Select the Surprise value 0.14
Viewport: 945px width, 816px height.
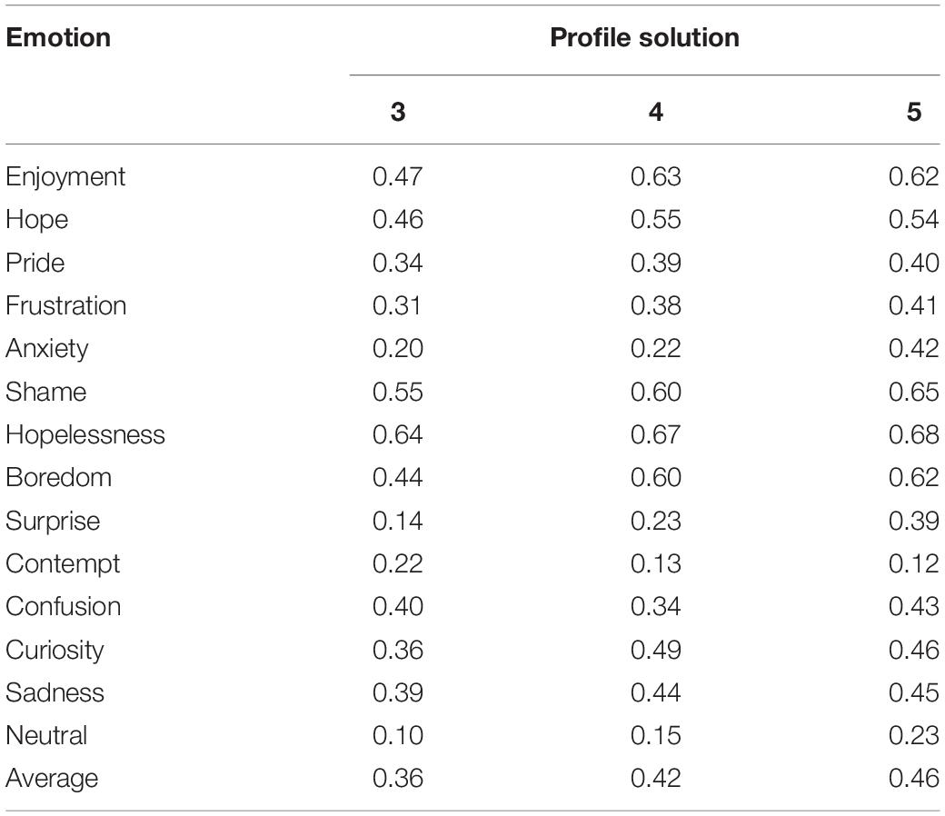tap(398, 521)
